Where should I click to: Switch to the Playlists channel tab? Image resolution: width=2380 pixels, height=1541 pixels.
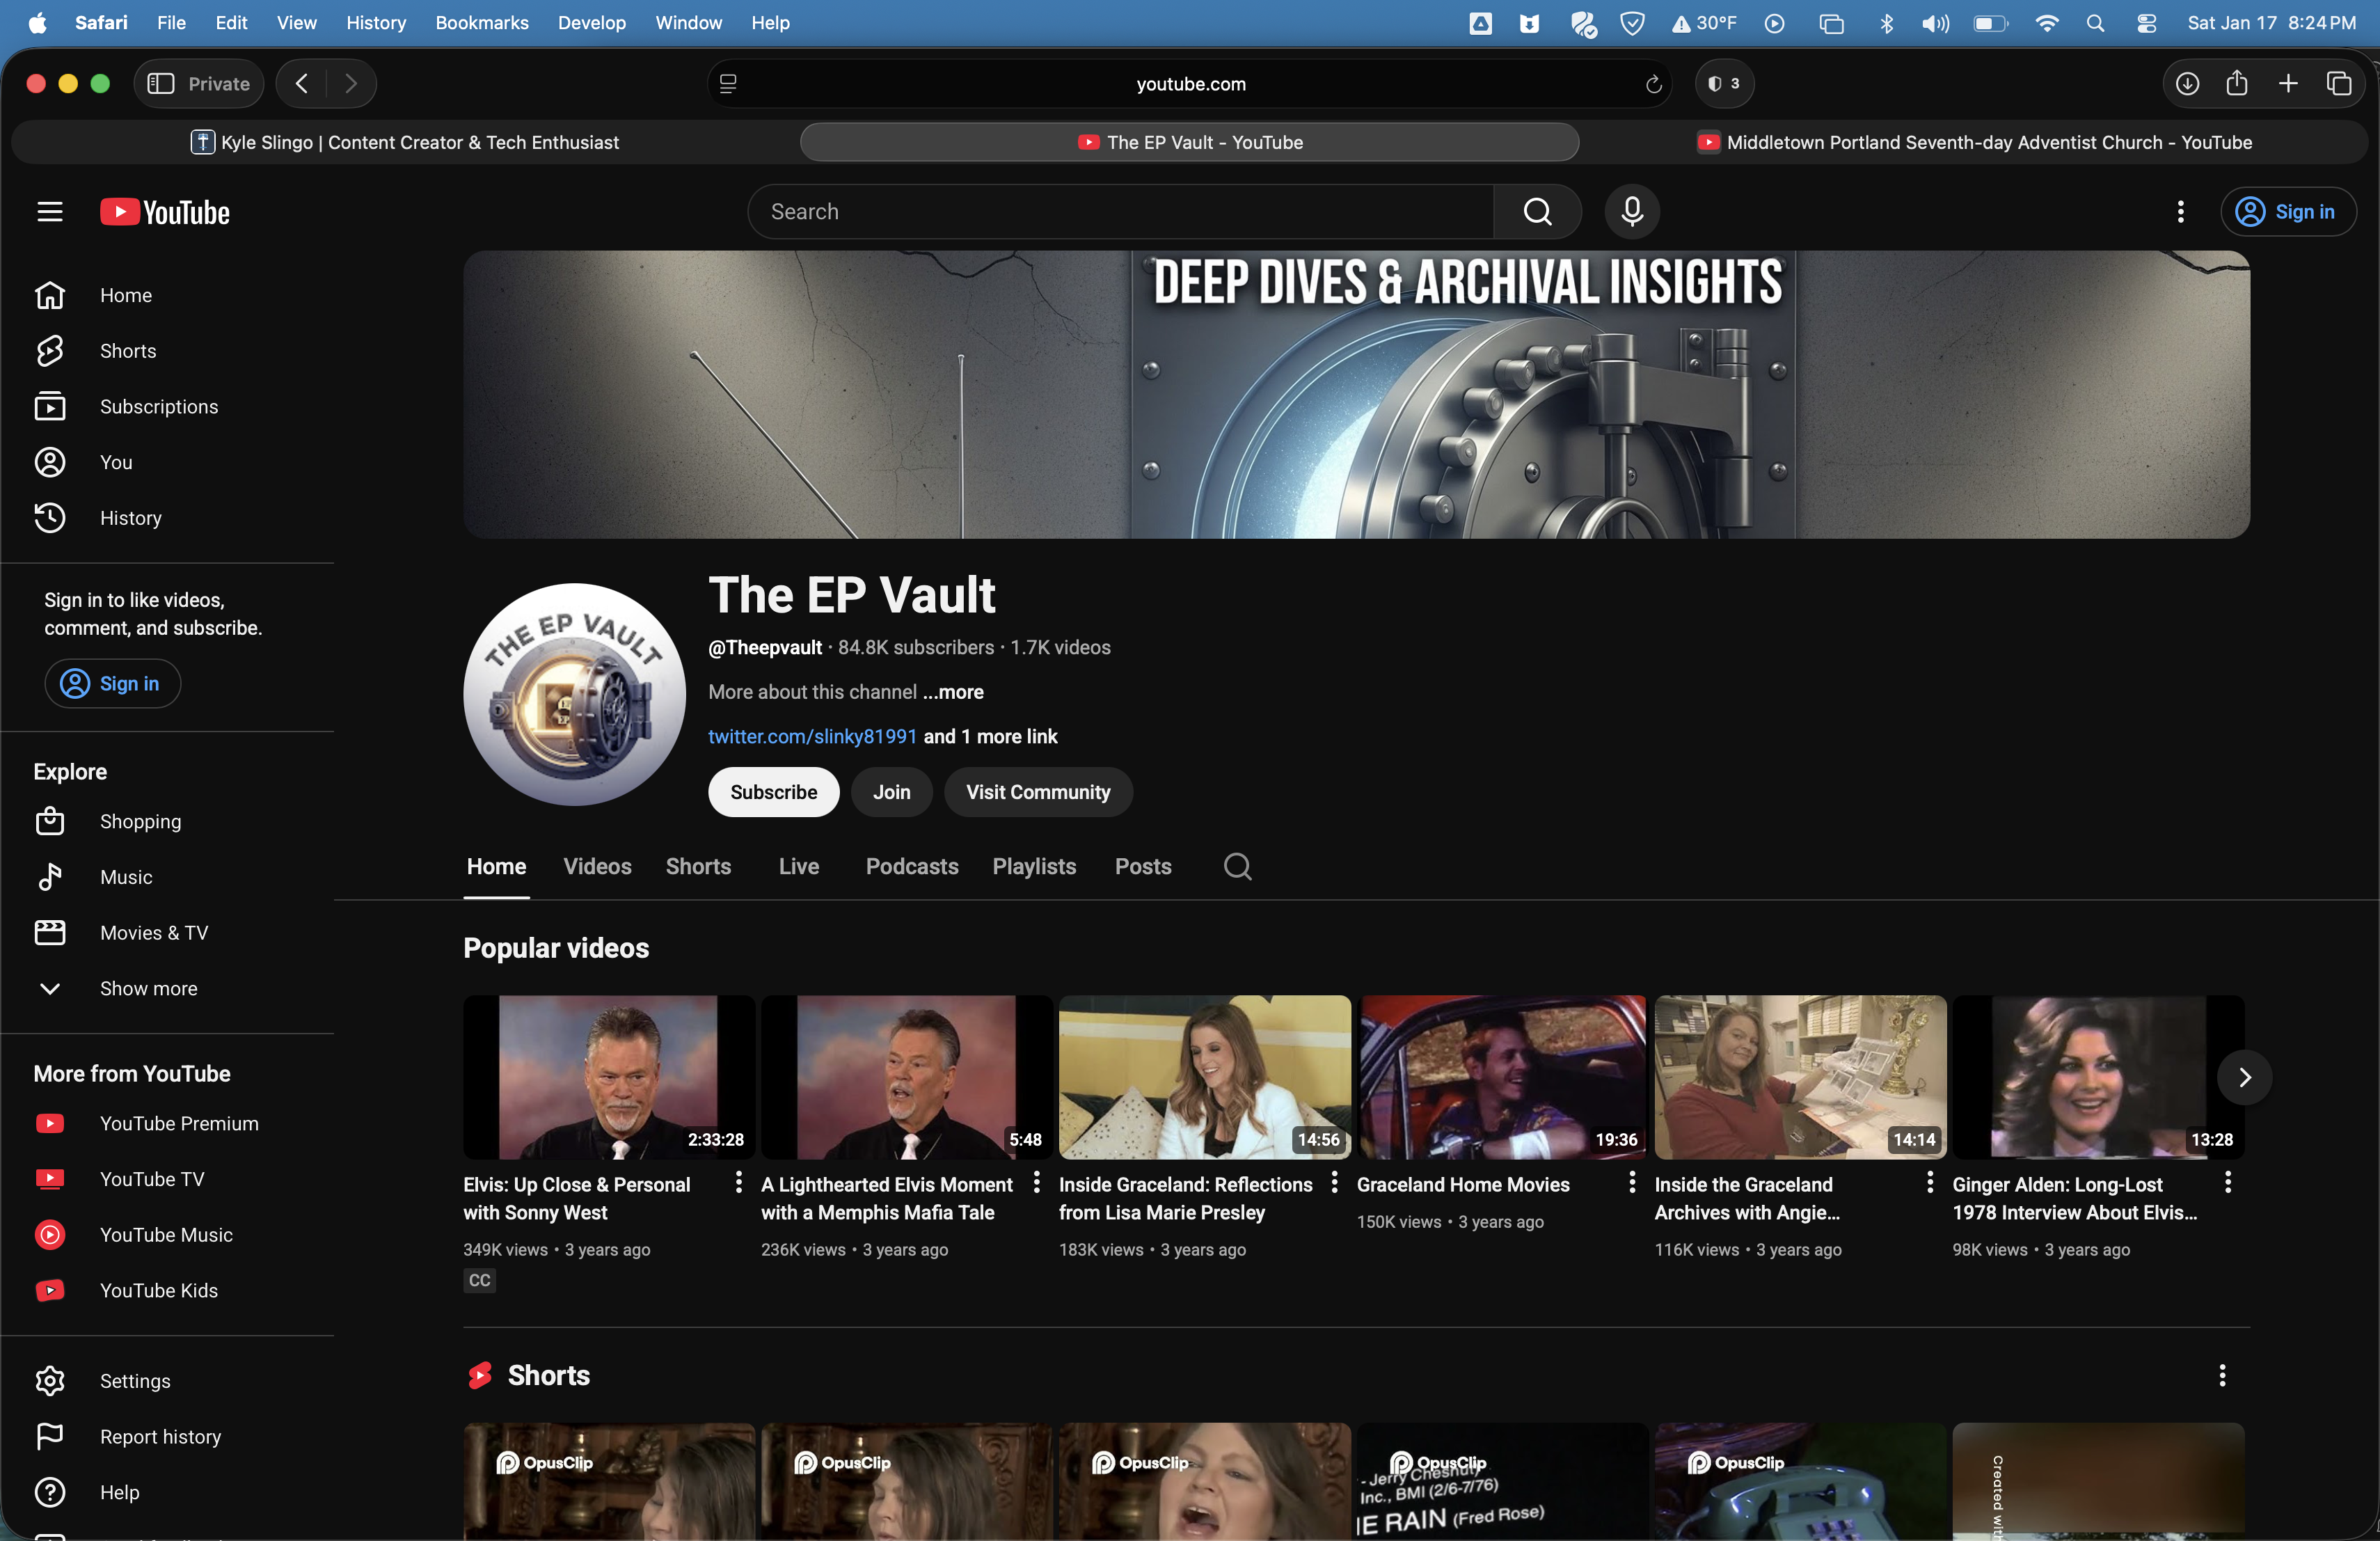tap(1034, 866)
